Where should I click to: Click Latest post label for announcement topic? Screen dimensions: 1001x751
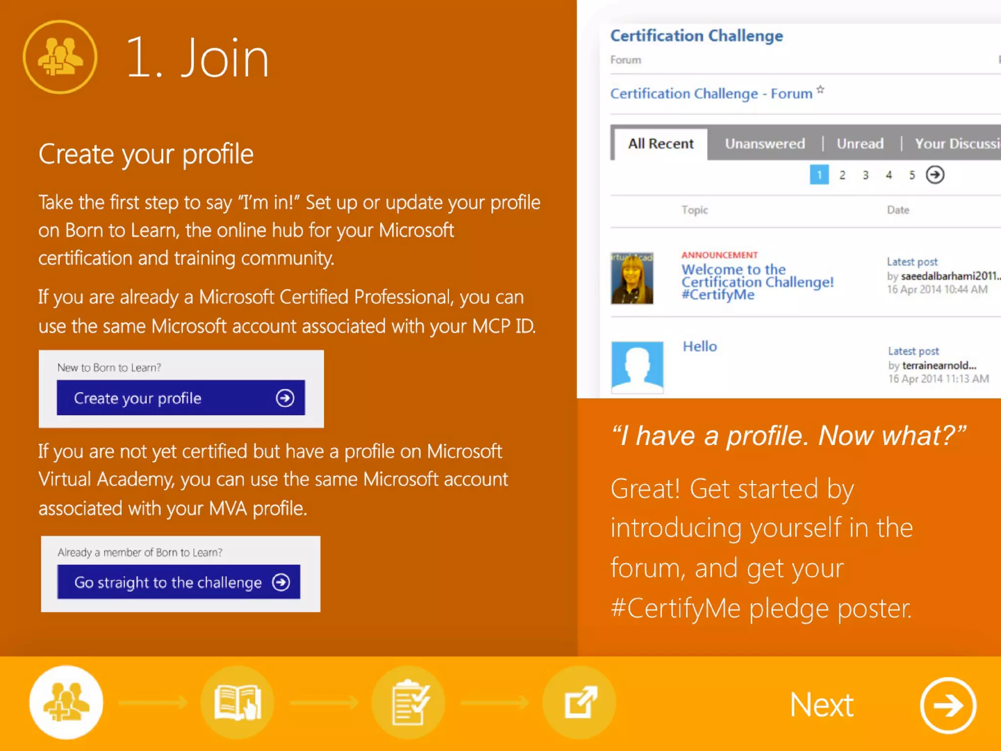912,262
